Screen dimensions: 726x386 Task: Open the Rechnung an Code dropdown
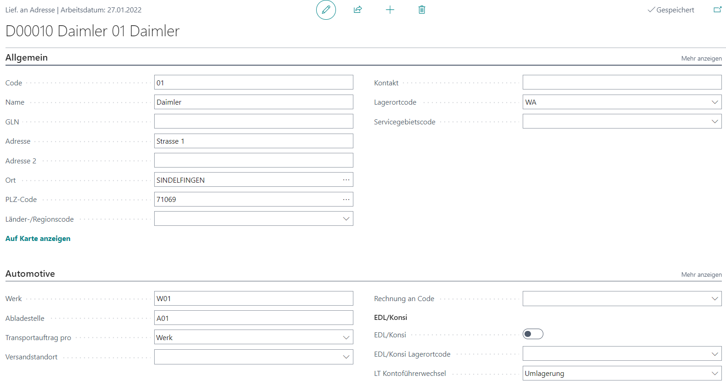point(715,299)
